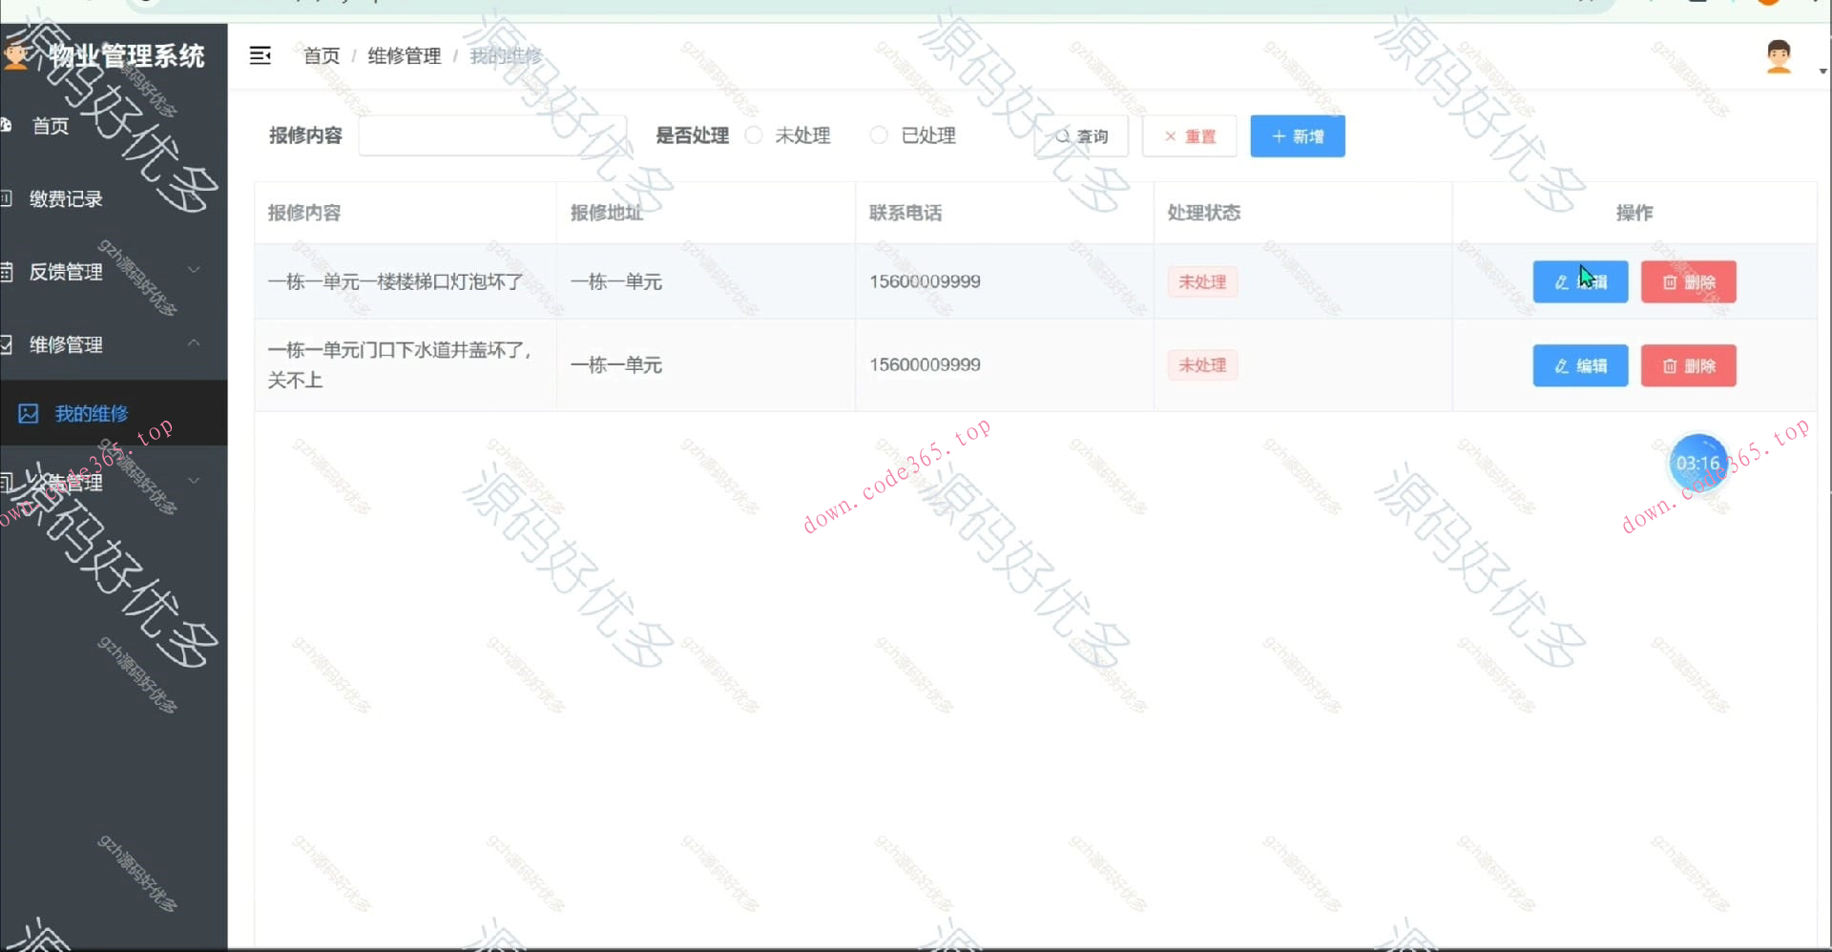Select the 我的维修 picture icon

30,413
